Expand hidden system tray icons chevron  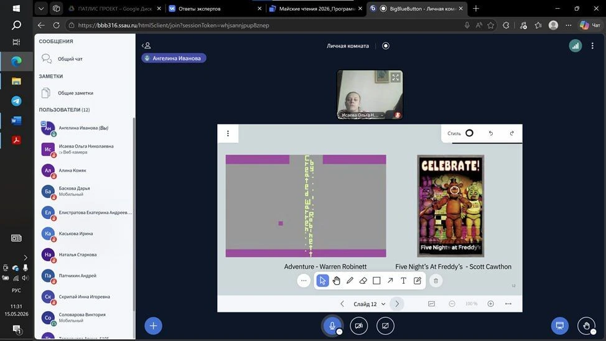click(x=26, y=258)
